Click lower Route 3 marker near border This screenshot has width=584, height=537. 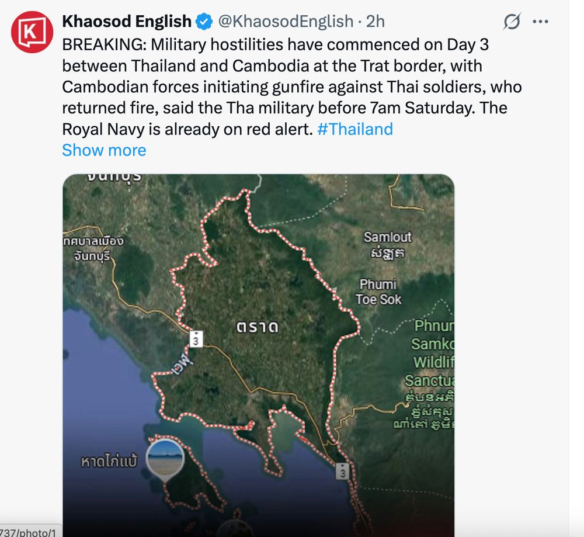tap(342, 471)
